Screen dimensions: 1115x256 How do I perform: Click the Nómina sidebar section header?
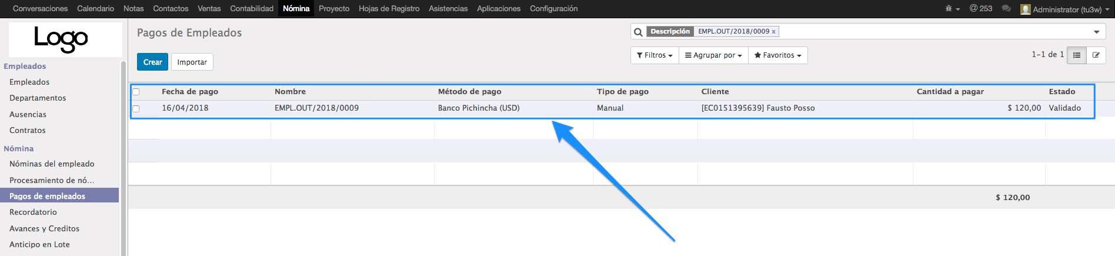click(19, 148)
